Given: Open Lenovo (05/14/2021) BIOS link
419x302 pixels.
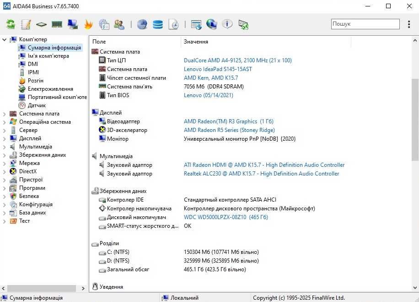Looking at the screenshot, I should [x=209, y=95].
